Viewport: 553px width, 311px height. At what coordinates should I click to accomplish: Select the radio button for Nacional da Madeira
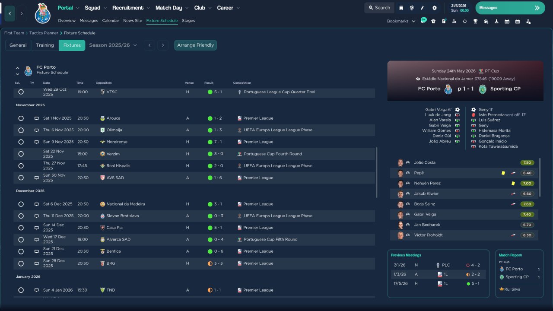click(21, 204)
